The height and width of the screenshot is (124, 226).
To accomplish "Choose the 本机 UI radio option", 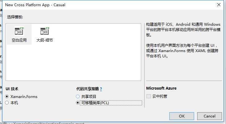I will tap(7, 103).
